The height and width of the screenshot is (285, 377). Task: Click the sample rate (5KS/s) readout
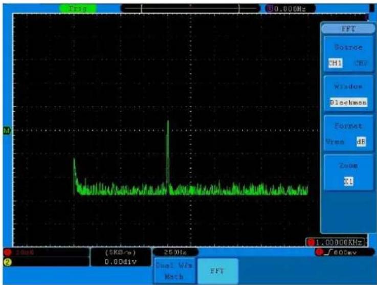coord(120,253)
